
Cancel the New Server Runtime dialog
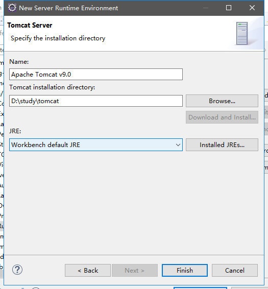(235, 271)
